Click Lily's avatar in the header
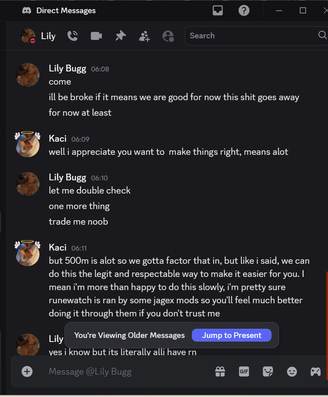 click(28, 36)
